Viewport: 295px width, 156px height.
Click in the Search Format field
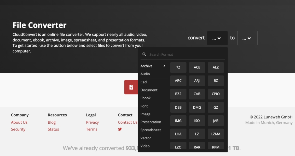[183, 54]
